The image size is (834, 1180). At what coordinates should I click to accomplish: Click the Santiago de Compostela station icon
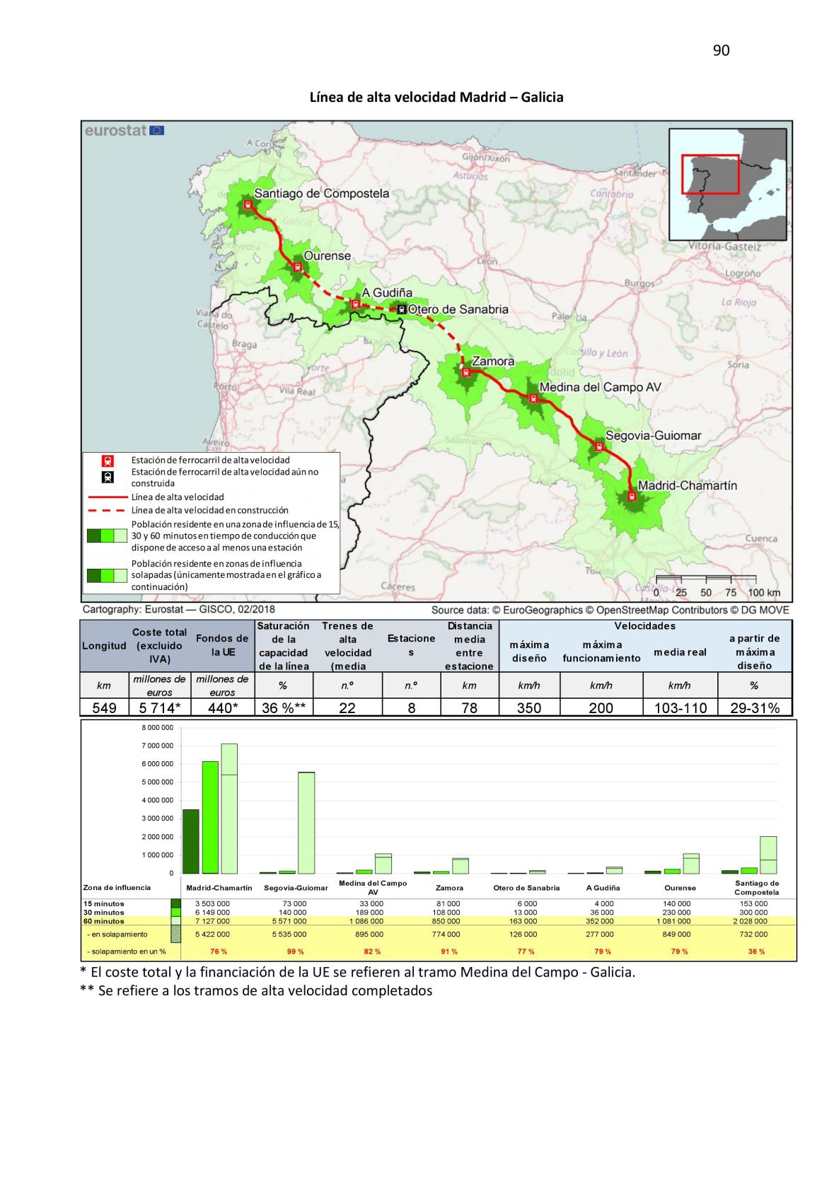[248, 205]
